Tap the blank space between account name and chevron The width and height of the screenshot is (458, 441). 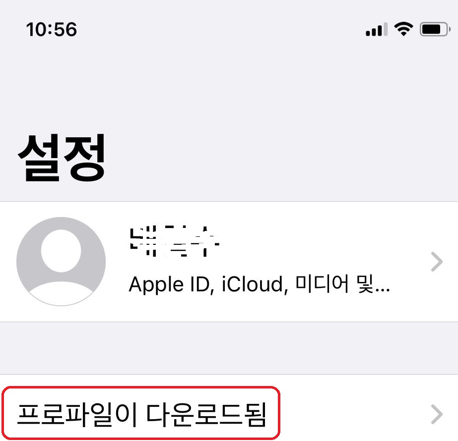[324, 241]
